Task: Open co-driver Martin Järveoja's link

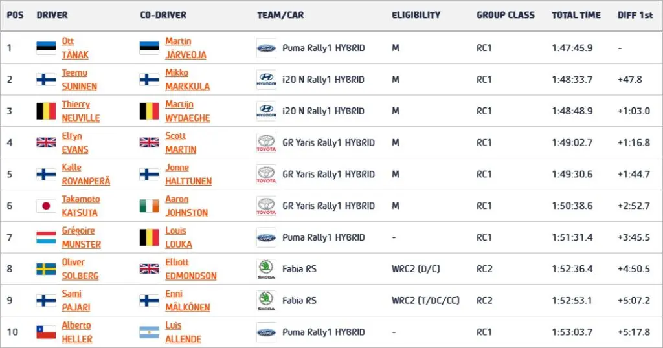Action: pyautogui.click(x=186, y=48)
